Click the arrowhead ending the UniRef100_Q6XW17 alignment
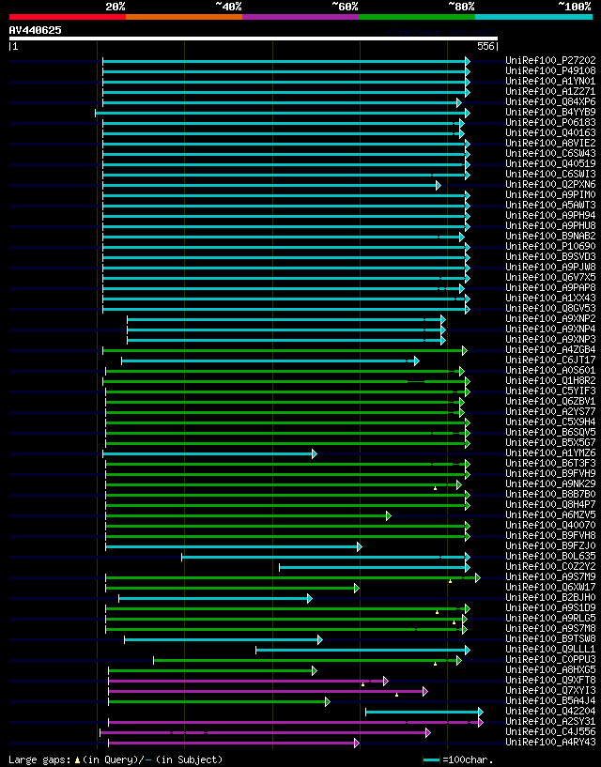 click(x=357, y=588)
